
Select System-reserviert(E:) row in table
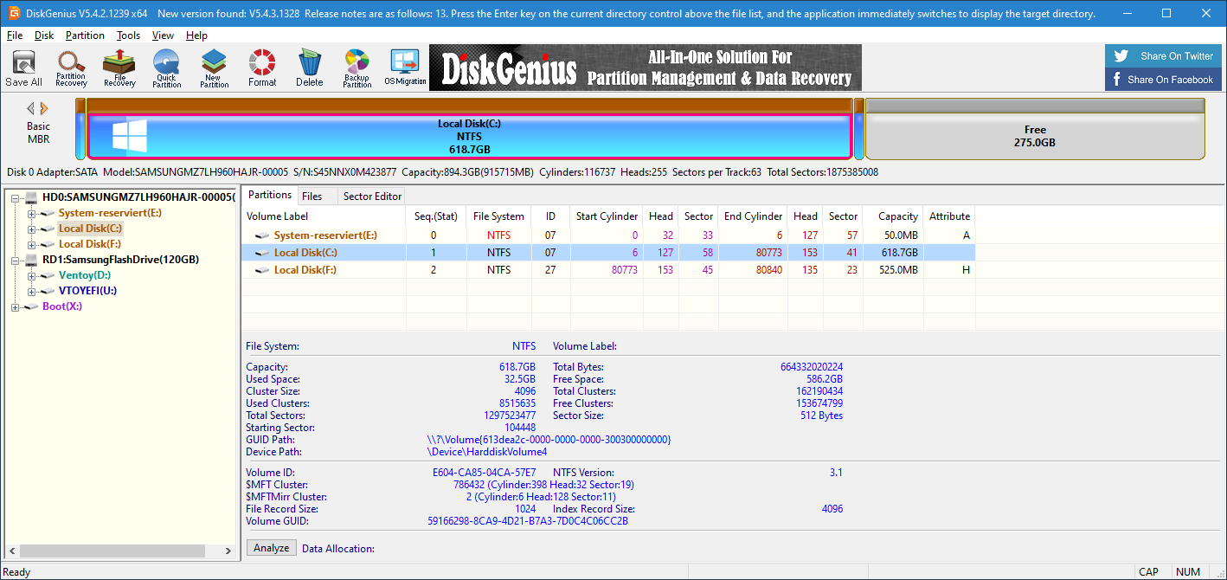click(x=608, y=235)
